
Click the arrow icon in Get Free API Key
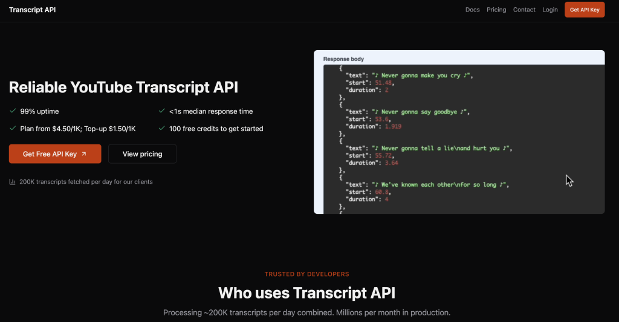point(84,154)
